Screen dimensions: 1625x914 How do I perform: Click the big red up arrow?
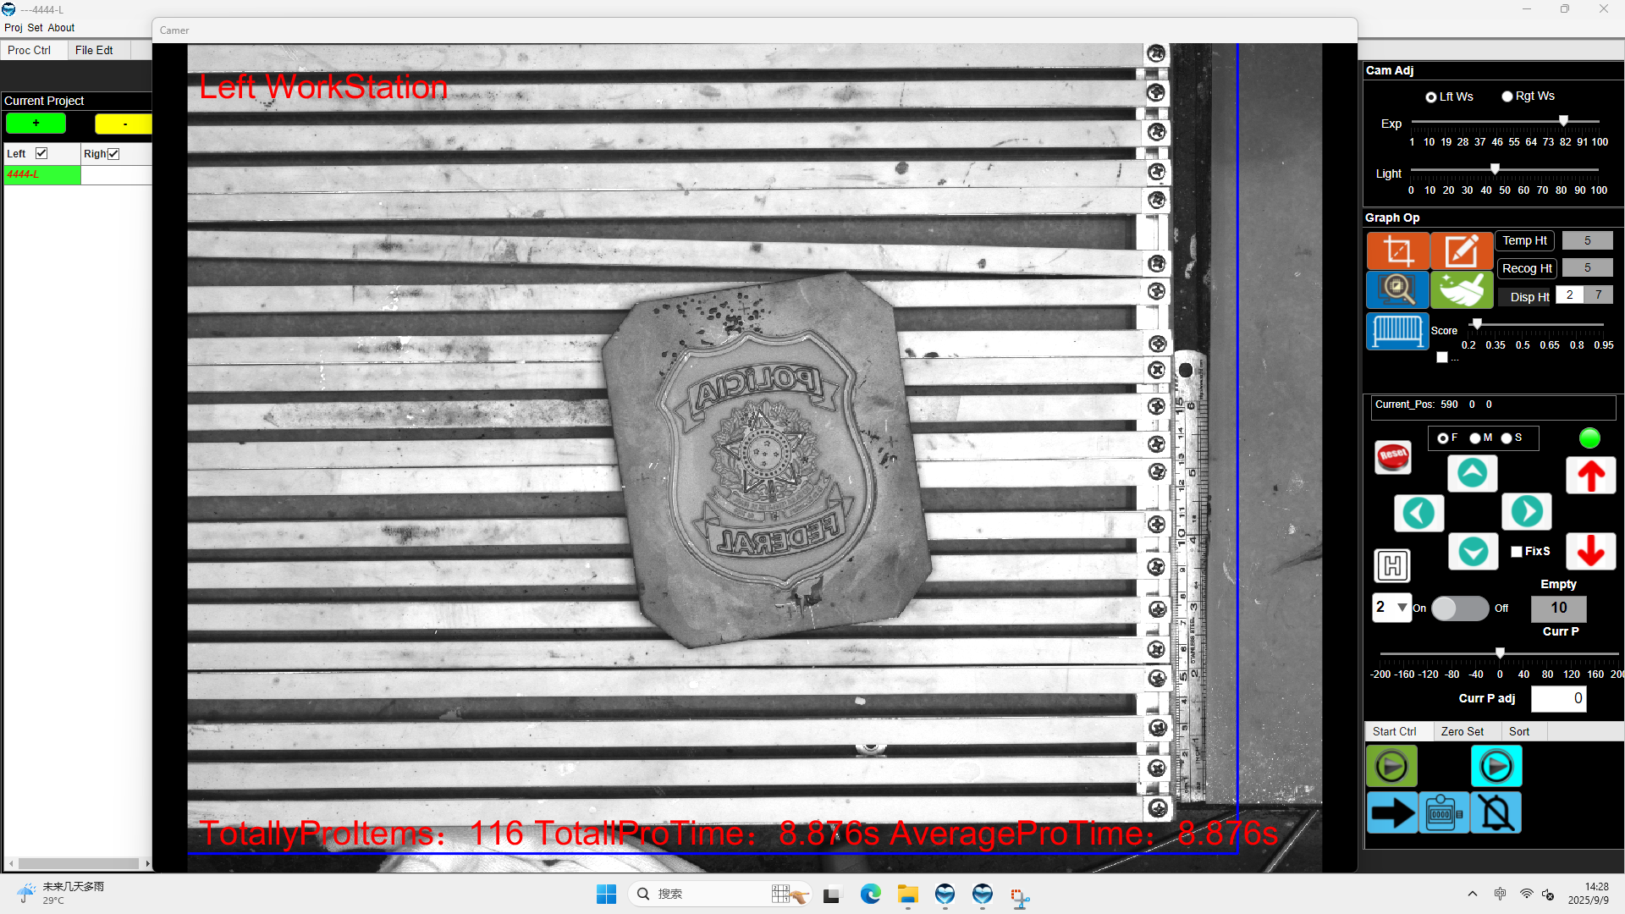1590,476
